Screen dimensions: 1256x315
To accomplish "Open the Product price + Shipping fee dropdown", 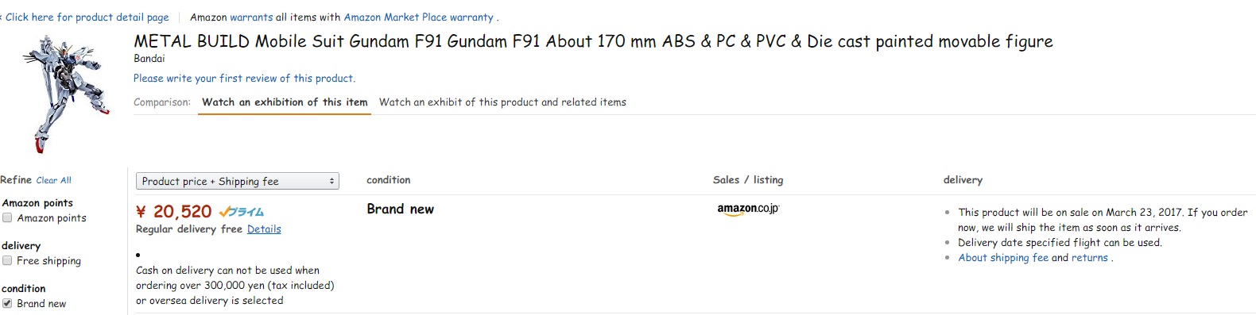I will [x=238, y=181].
